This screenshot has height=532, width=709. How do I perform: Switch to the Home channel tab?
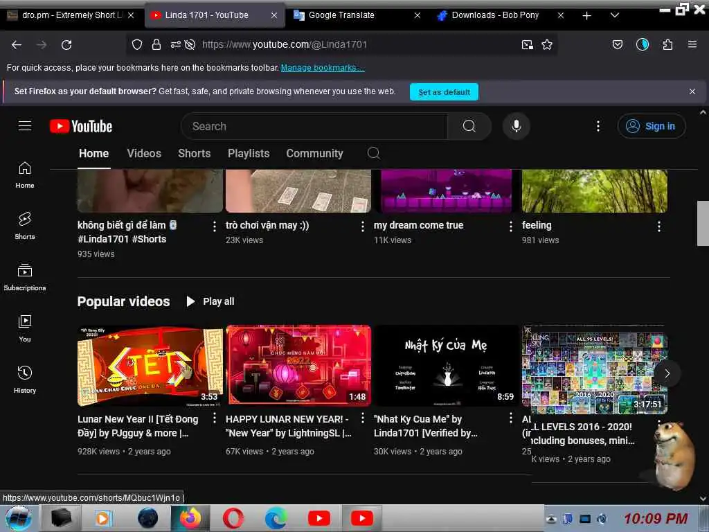pos(93,153)
